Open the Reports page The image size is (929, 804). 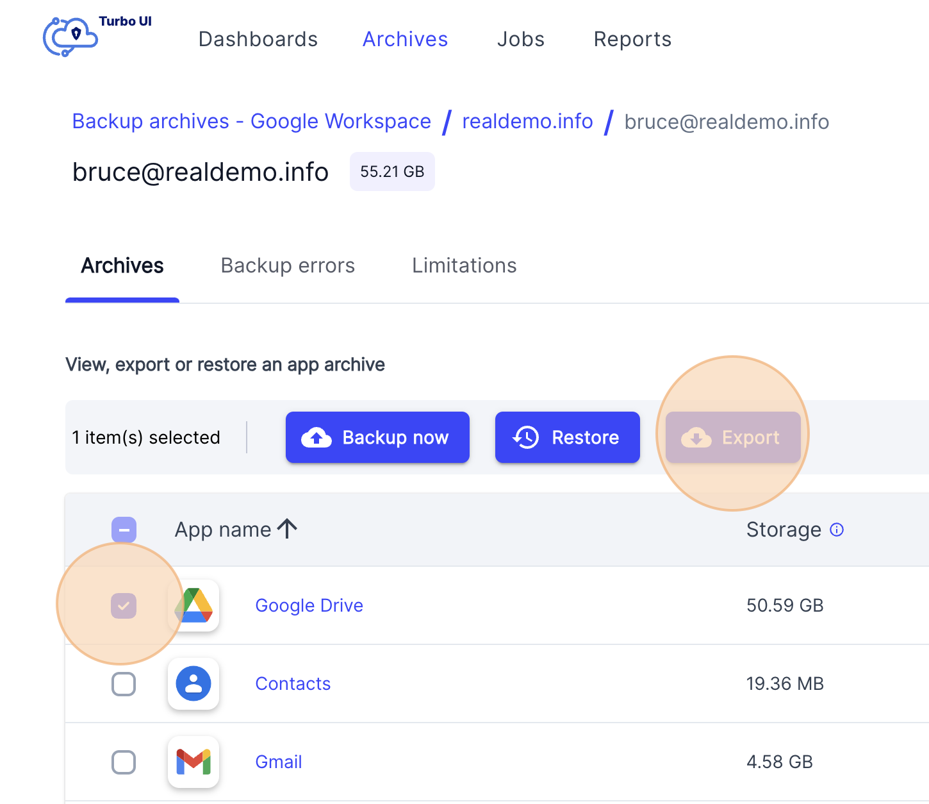(632, 39)
